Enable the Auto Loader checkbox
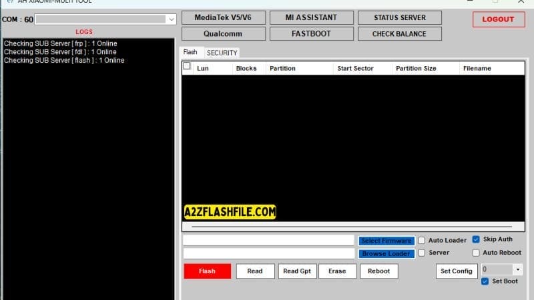Image resolution: width=534 pixels, height=300 pixels. [422, 241]
